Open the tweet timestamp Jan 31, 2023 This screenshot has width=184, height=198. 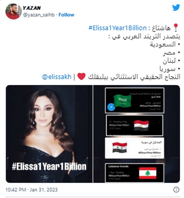32,190
